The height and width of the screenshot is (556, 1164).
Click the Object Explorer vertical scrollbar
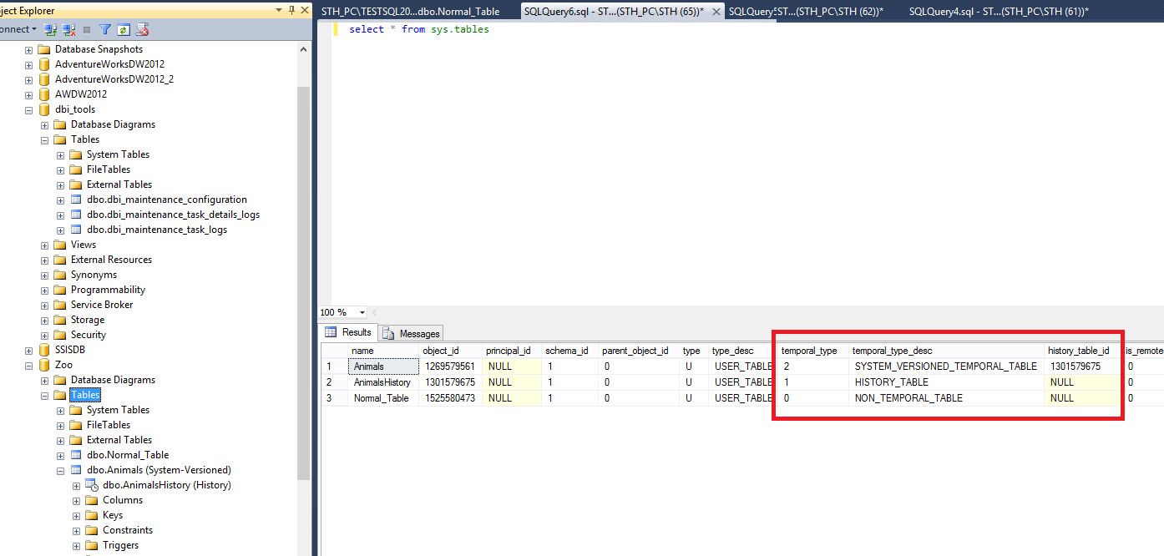[x=304, y=284]
